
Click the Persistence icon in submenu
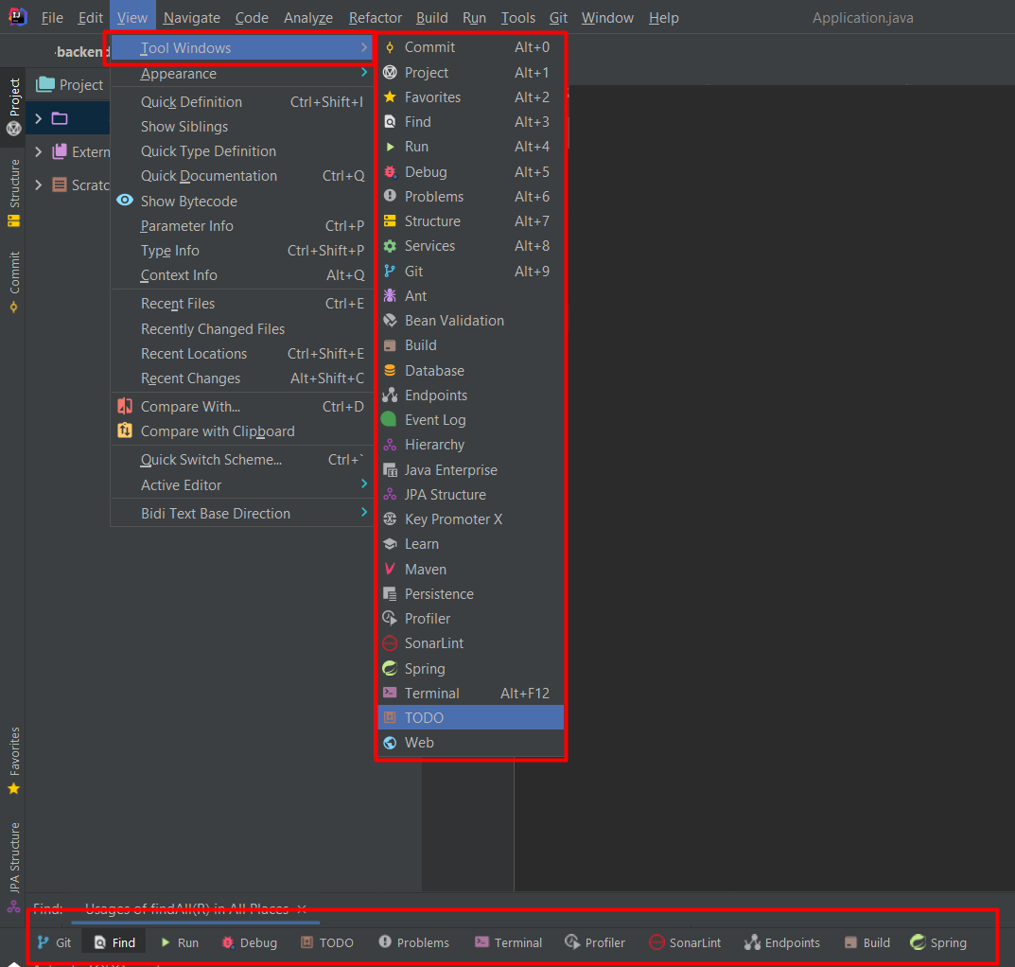click(390, 594)
